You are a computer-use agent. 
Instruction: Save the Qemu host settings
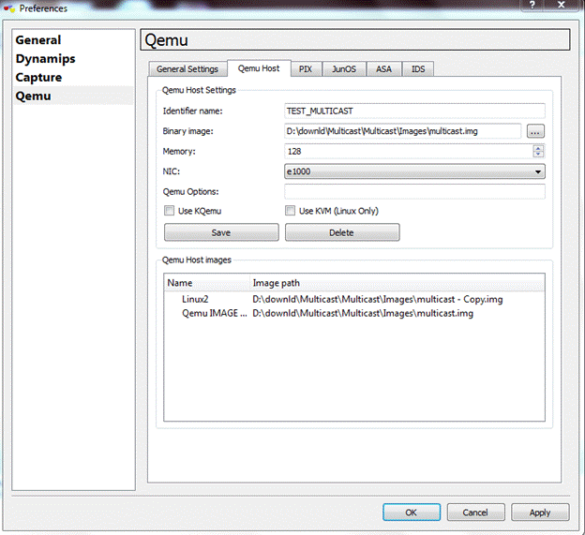221,232
